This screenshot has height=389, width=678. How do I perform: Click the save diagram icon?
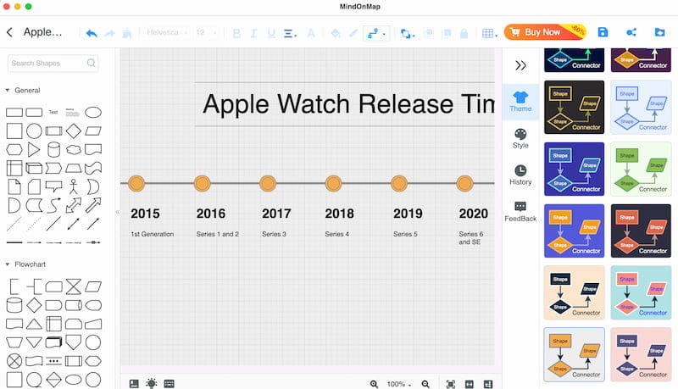click(x=603, y=32)
